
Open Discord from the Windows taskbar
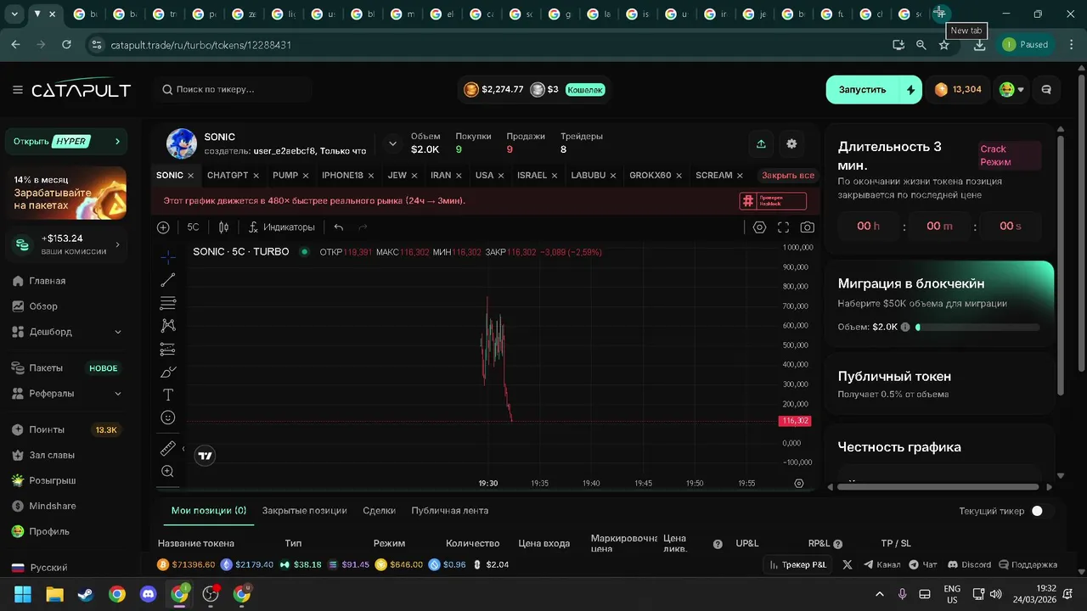coord(149,594)
